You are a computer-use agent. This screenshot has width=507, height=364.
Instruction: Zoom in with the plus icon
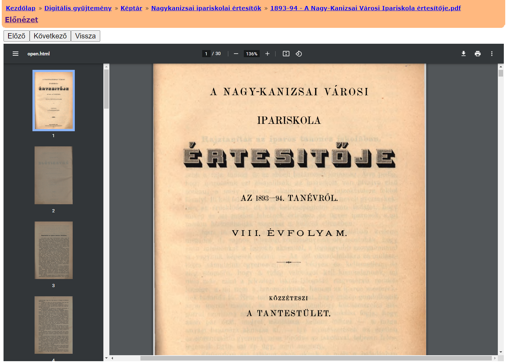click(x=267, y=54)
